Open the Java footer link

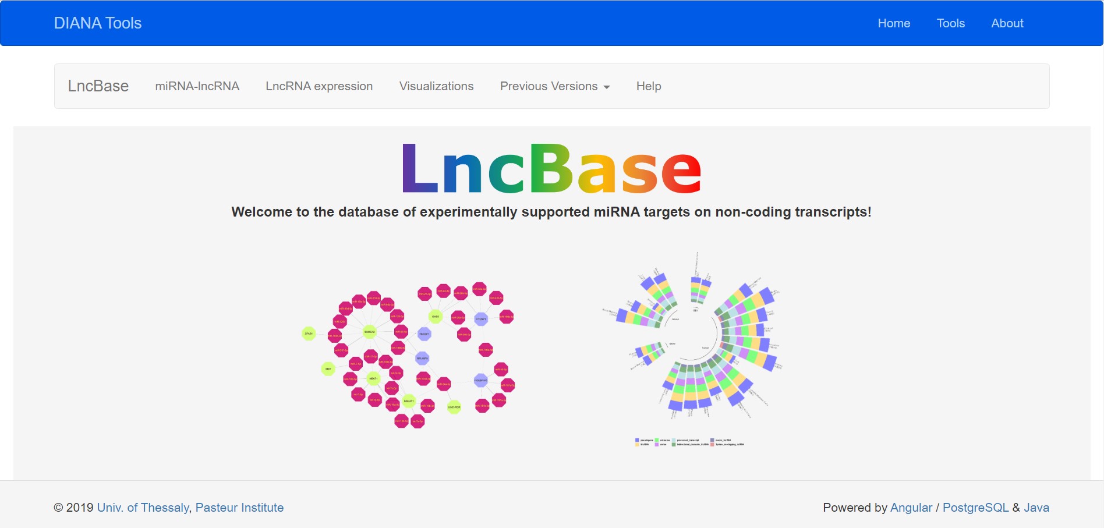tap(1036, 508)
